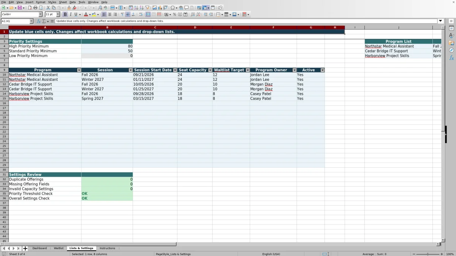This screenshot has height=256, width=456.
Task: Switch to the Instructions sheet tab
Action: (x=107, y=248)
